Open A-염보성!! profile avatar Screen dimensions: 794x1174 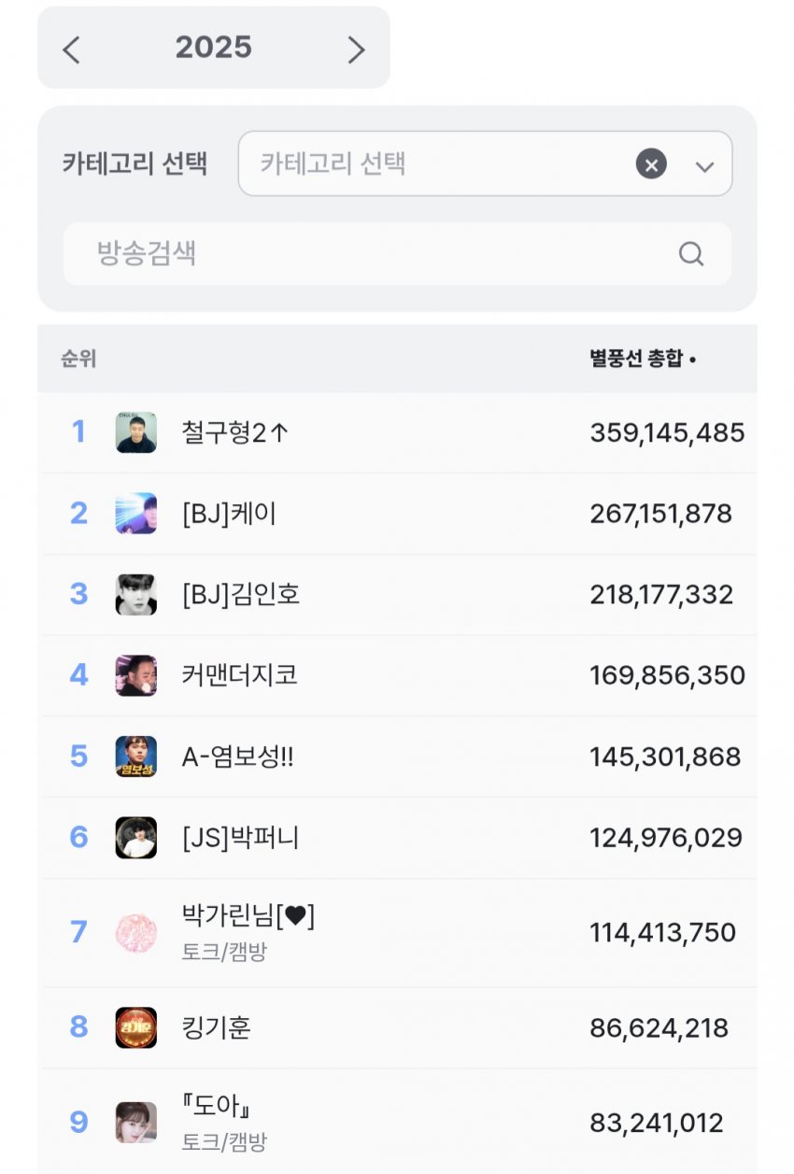[136, 757]
